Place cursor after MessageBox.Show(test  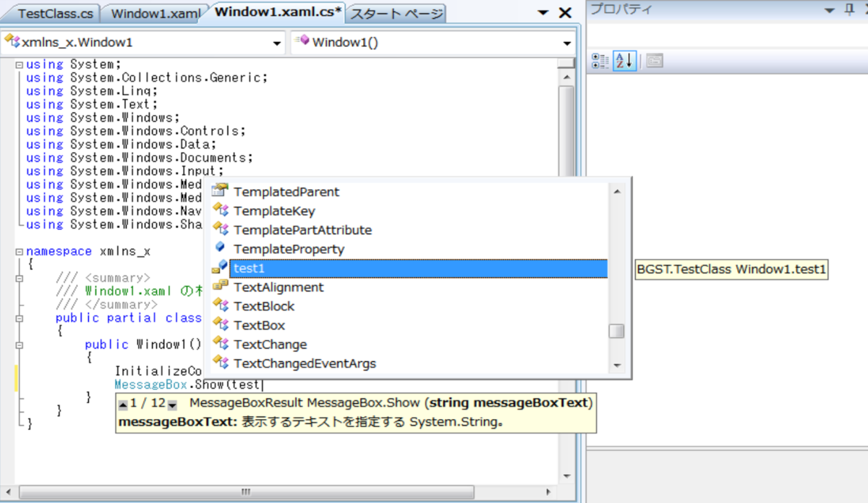click(x=261, y=385)
